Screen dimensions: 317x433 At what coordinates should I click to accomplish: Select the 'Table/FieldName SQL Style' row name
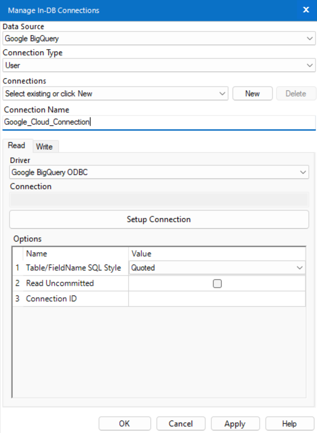coord(74,268)
